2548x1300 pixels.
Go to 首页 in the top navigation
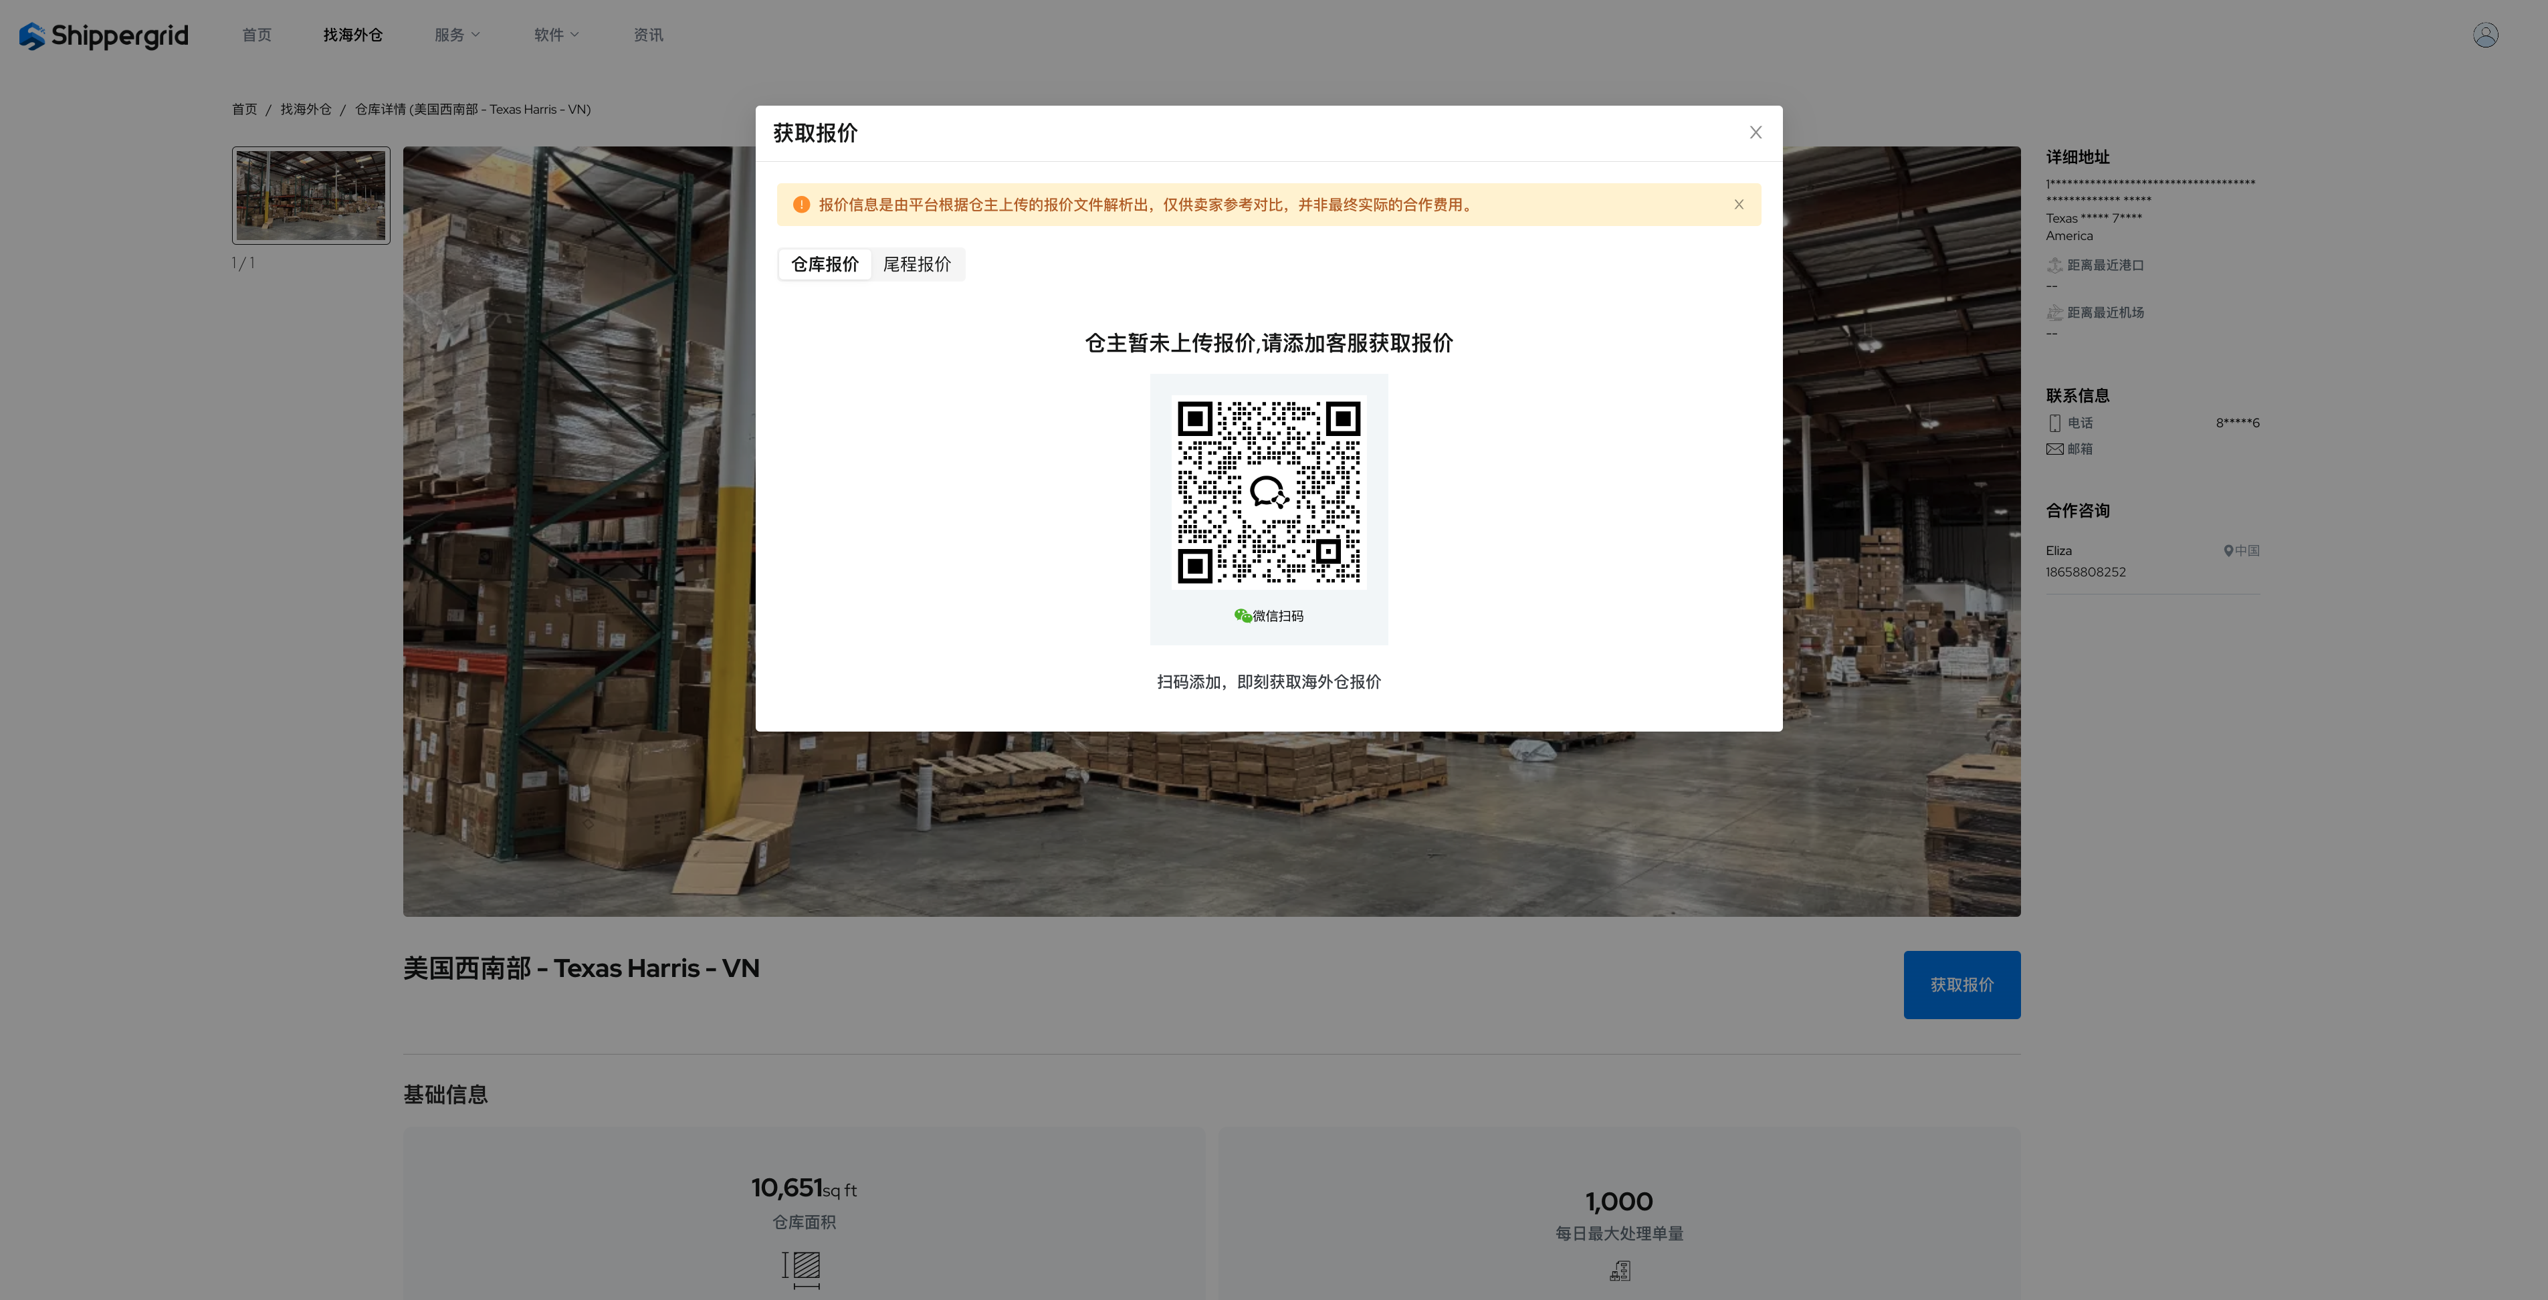(256, 35)
